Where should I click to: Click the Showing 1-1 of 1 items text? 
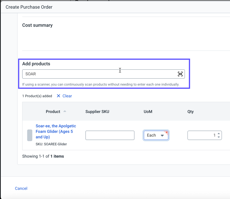(43, 156)
